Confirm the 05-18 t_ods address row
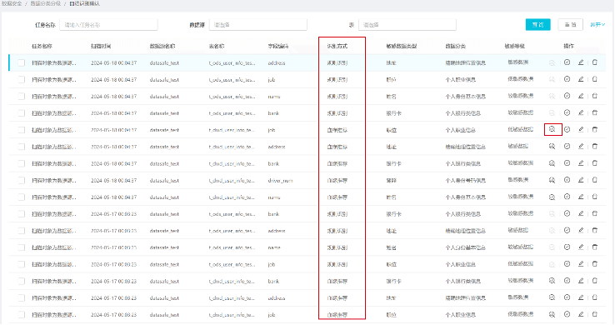 [567, 62]
